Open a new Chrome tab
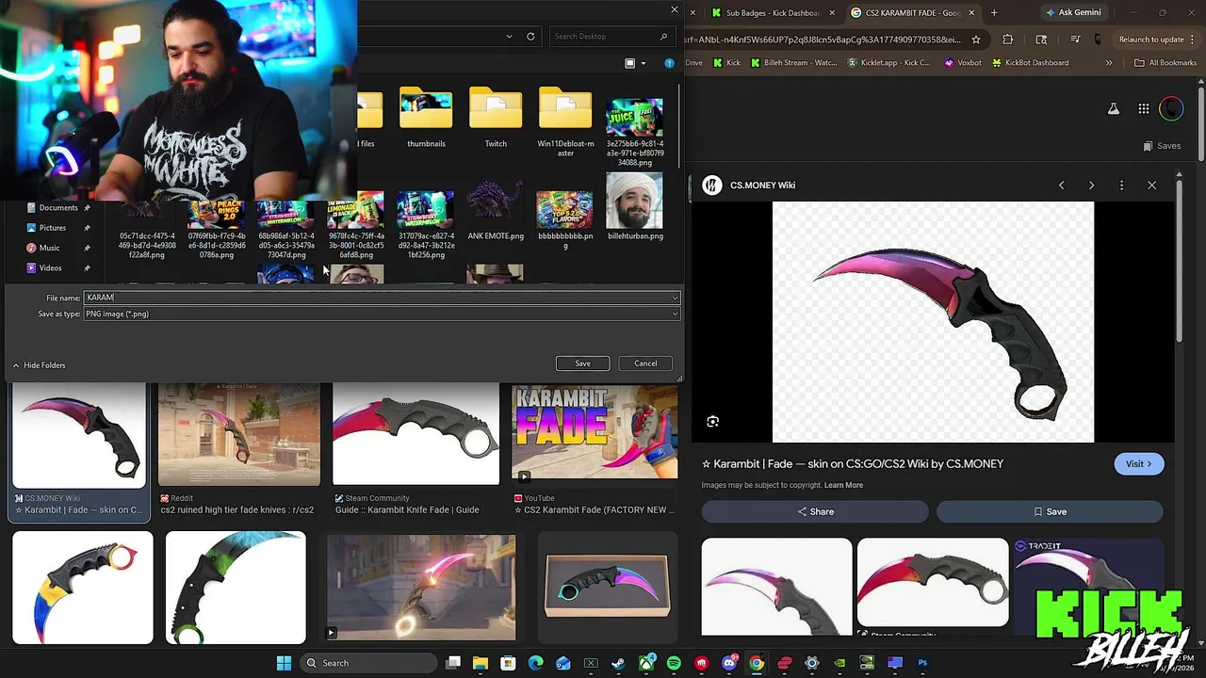Viewport: 1206px width, 678px height. (994, 13)
